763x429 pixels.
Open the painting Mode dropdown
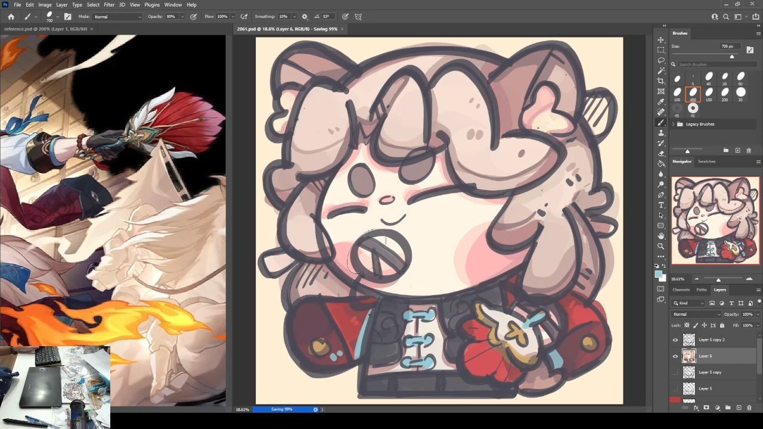click(117, 17)
